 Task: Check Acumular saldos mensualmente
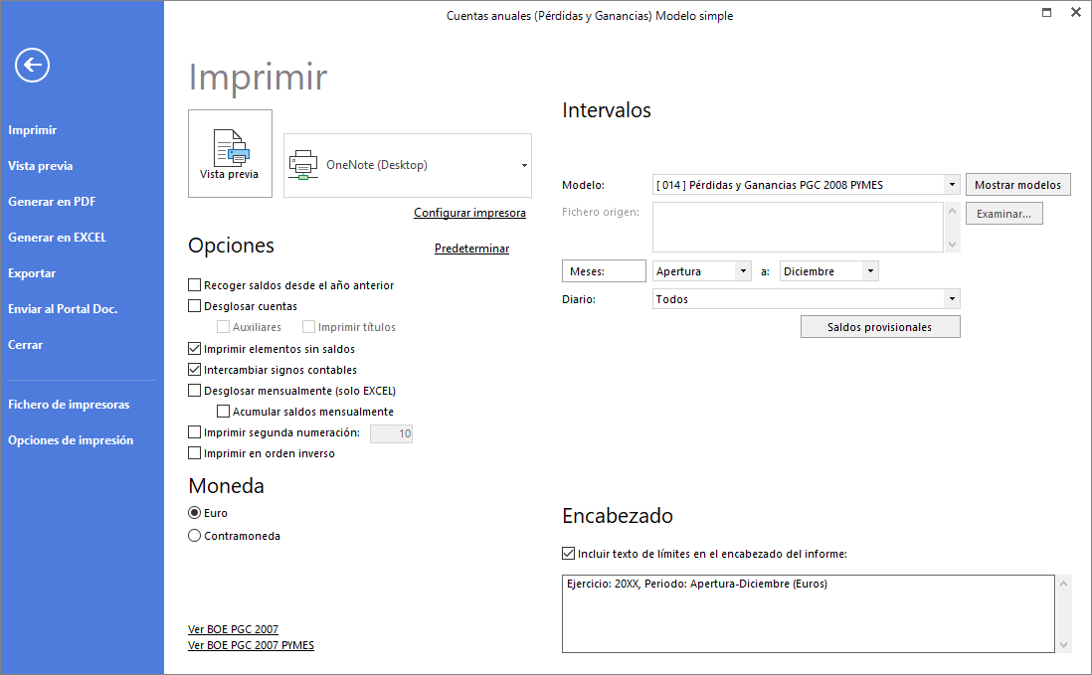(223, 412)
